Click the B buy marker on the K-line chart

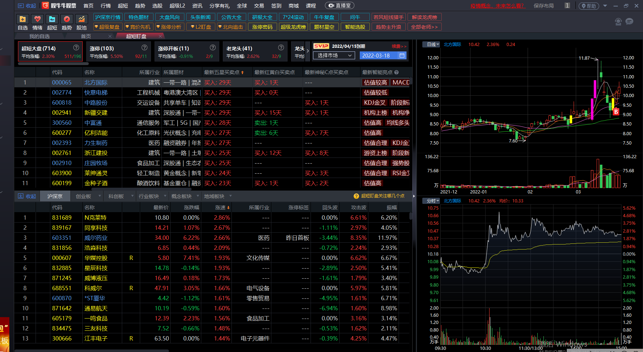coord(616,111)
